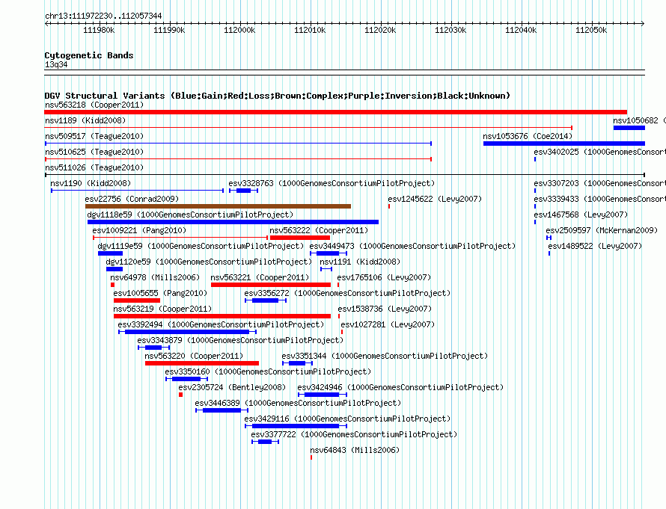Viewport: 666px width, 509px height.
Task: Click esv1245622 (Levy2007) label
Action: tap(435, 199)
